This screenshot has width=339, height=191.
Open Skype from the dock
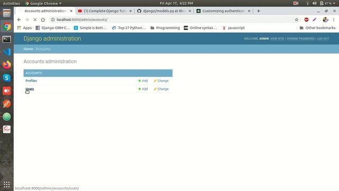pyautogui.click(x=7, y=78)
